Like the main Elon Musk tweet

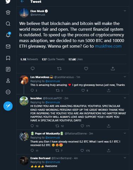[x=86, y=68]
